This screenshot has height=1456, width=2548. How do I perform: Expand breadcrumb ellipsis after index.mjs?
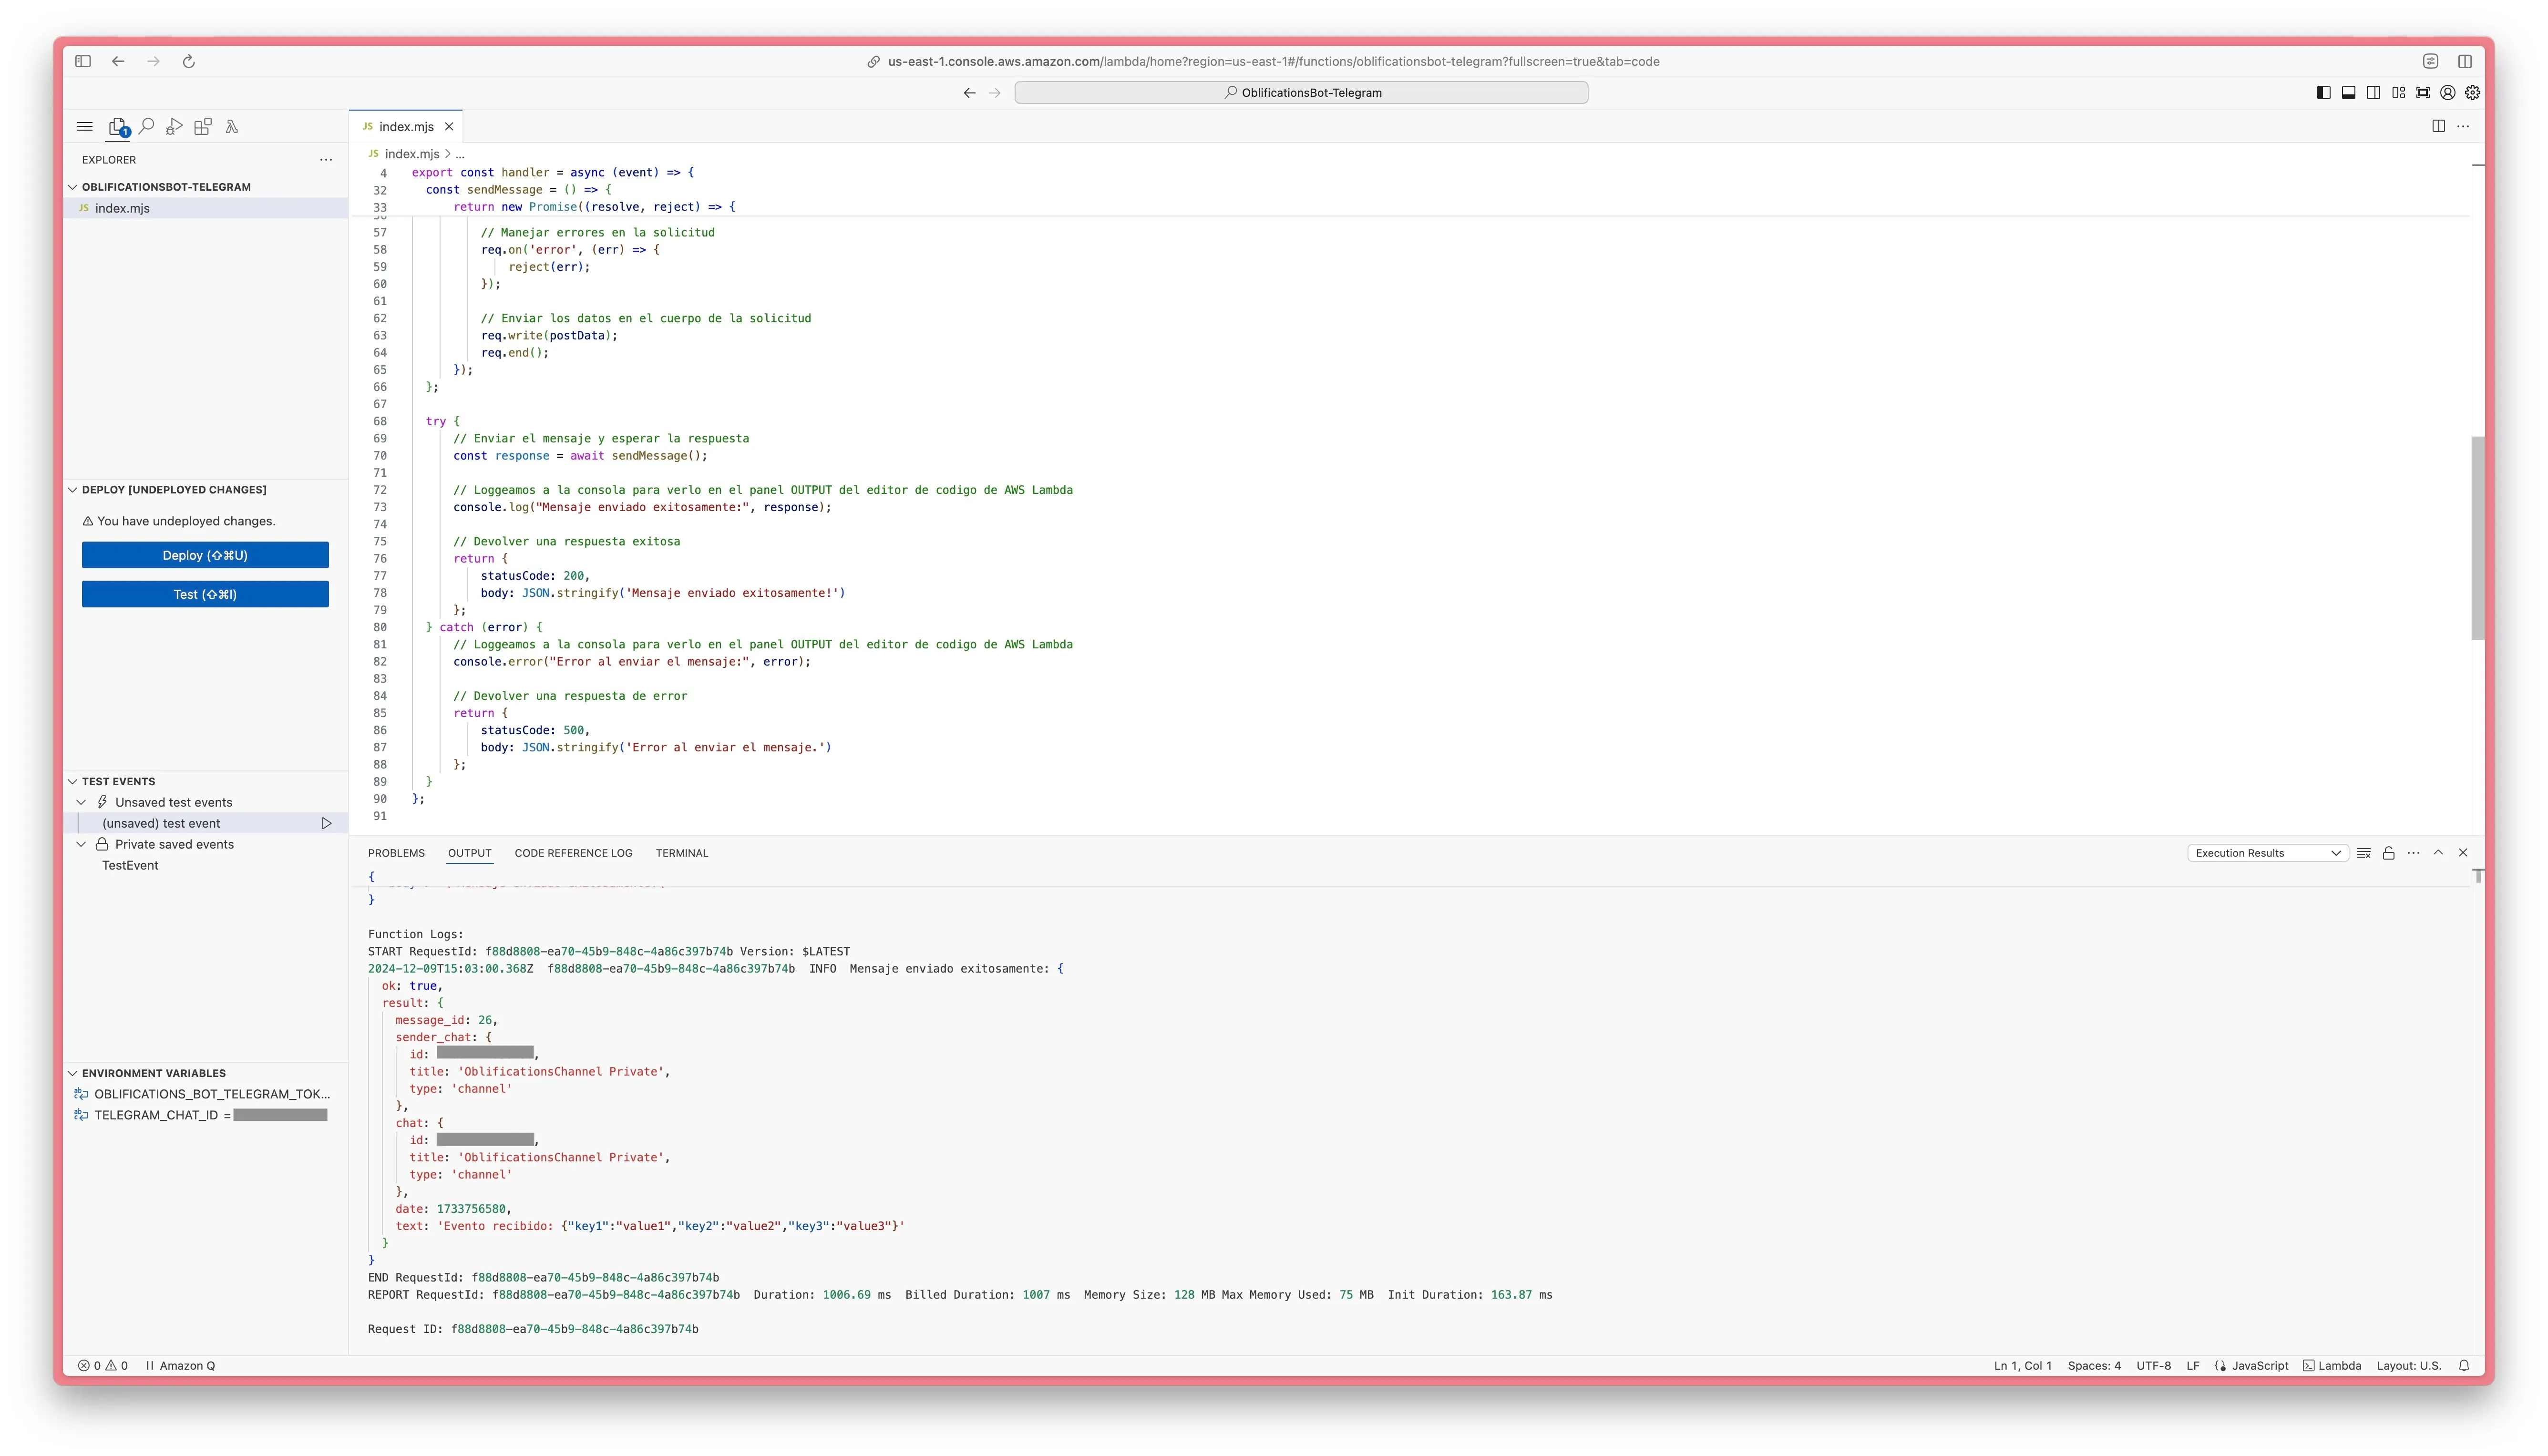pos(460,154)
